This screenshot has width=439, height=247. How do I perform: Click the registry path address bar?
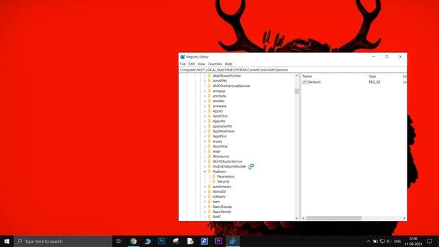(x=293, y=70)
